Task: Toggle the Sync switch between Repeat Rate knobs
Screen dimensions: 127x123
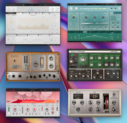Action: click(x=96, y=58)
